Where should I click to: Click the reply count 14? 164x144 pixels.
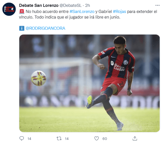[x=29, y=139]
